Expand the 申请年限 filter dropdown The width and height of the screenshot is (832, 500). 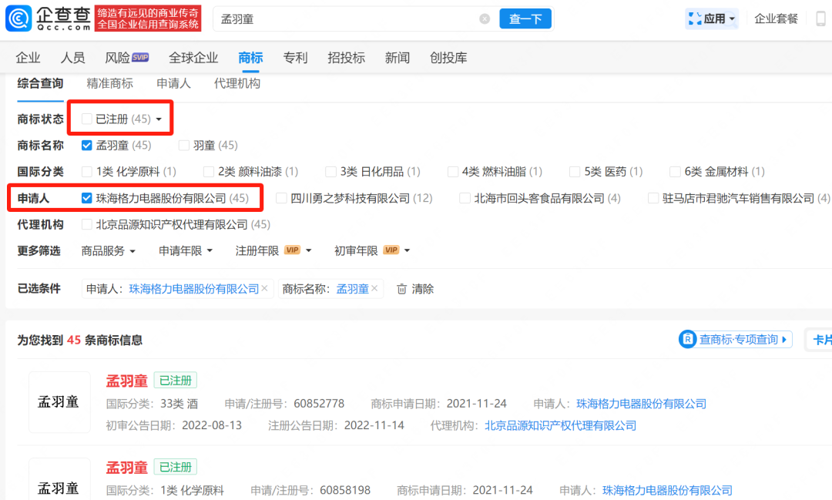186,250
